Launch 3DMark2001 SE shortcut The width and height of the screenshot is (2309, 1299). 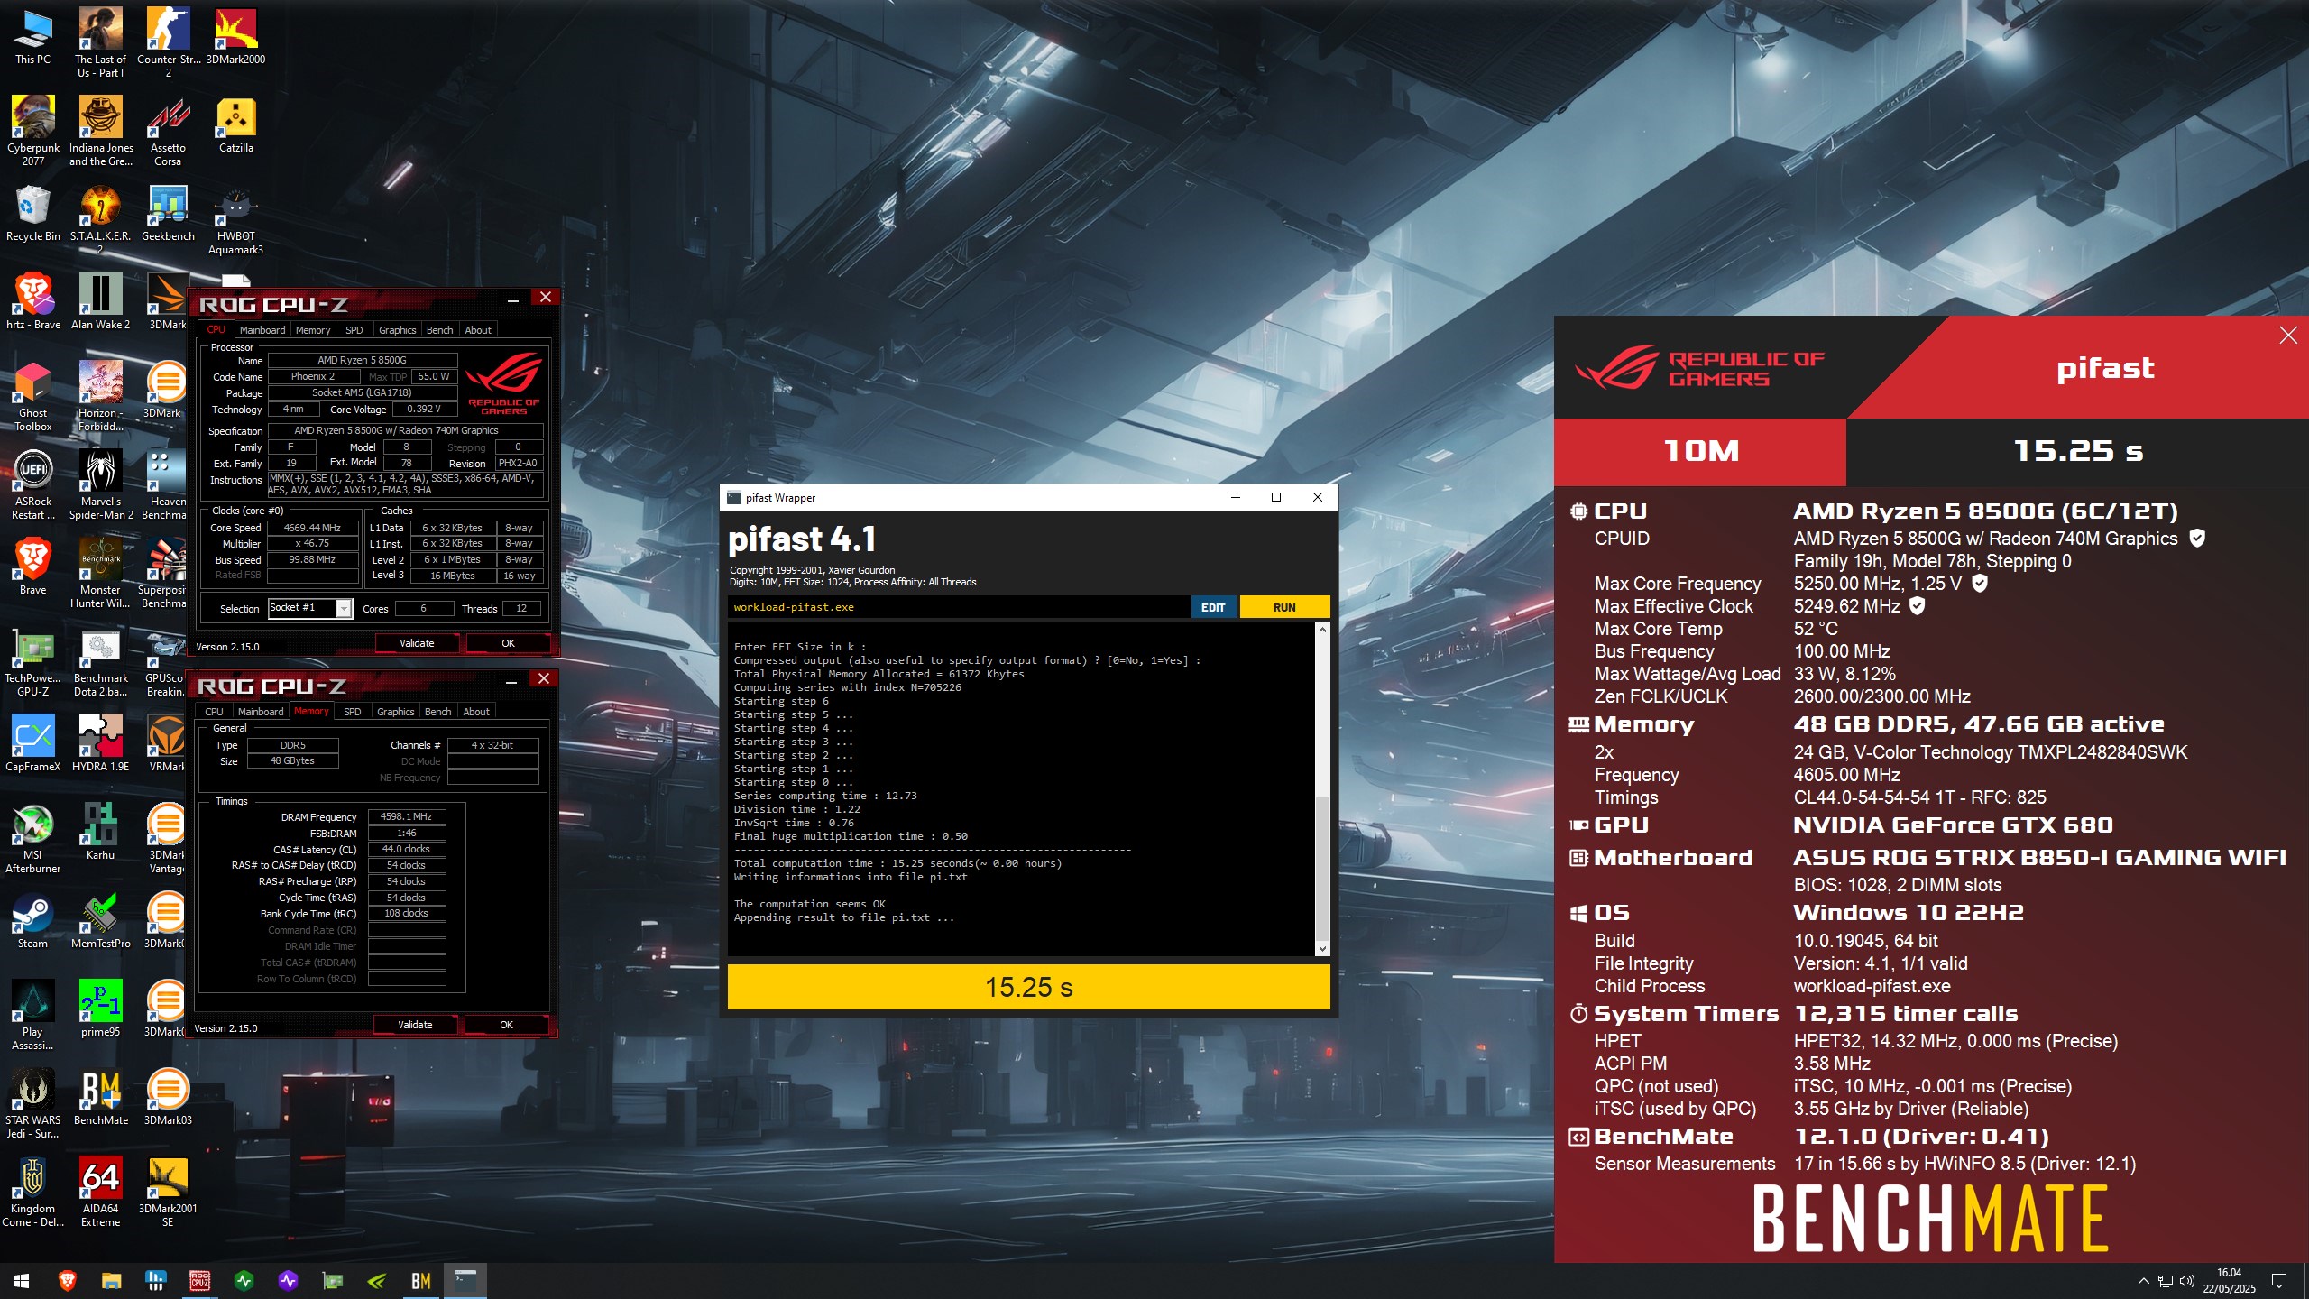click(168, 1193)
